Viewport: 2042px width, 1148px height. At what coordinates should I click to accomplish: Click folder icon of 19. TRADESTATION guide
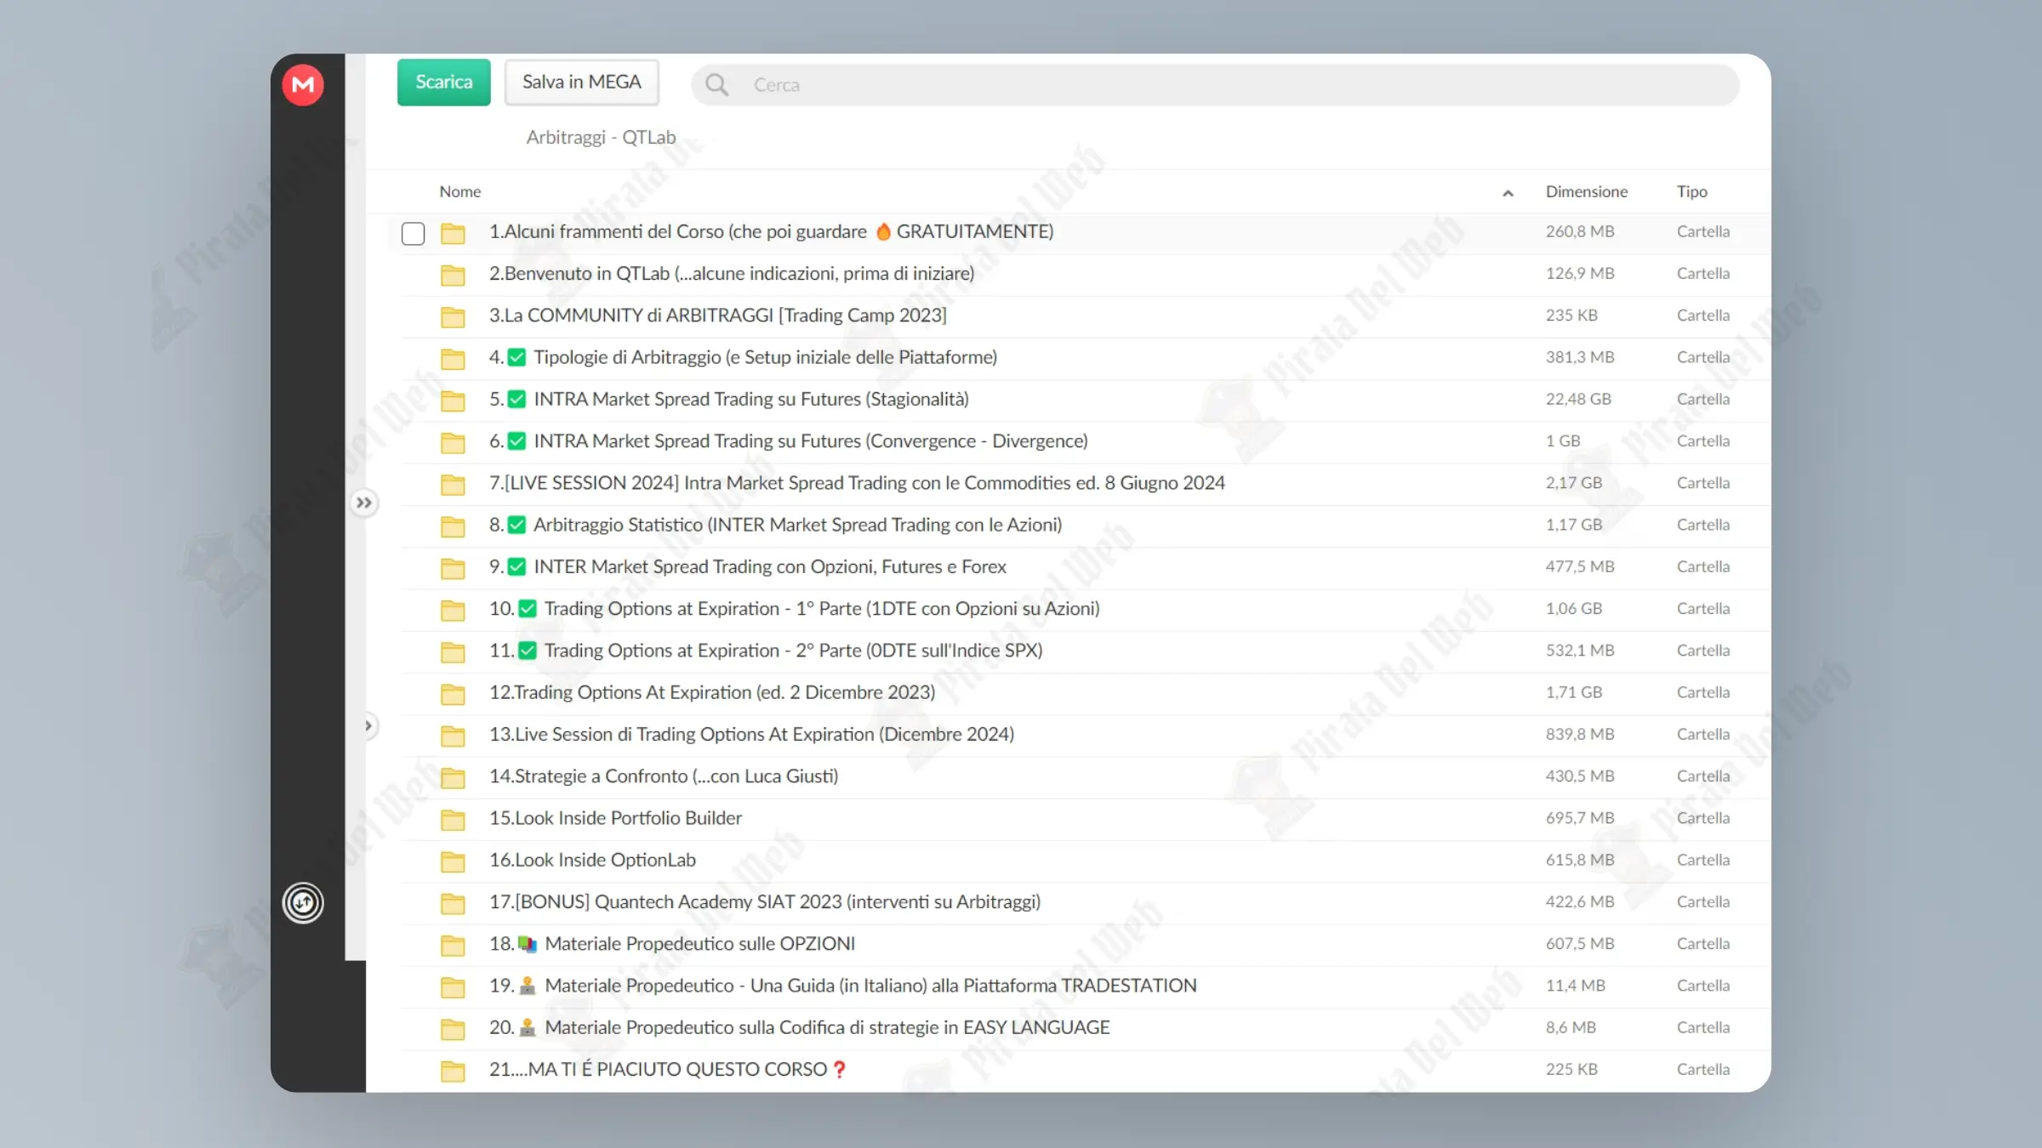point(453,986)
